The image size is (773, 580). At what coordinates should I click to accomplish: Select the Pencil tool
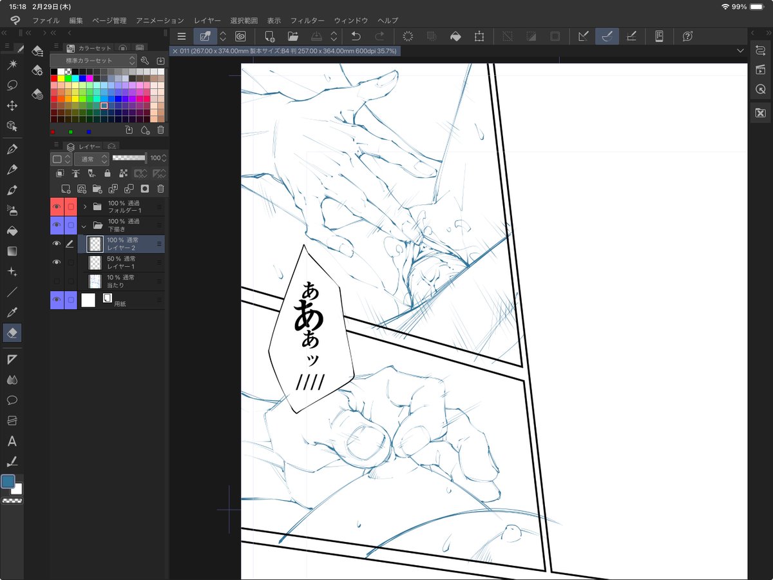(12, 169)
